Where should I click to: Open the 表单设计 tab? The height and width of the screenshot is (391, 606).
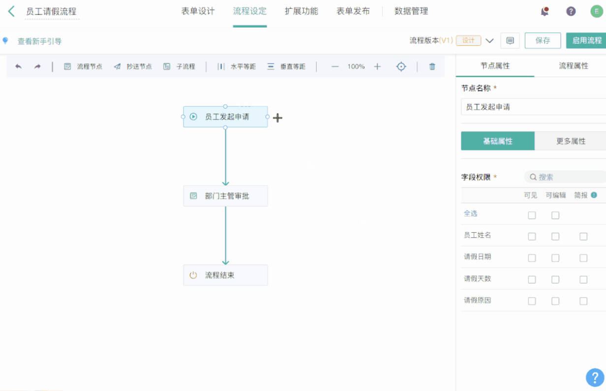pos(198,11)
